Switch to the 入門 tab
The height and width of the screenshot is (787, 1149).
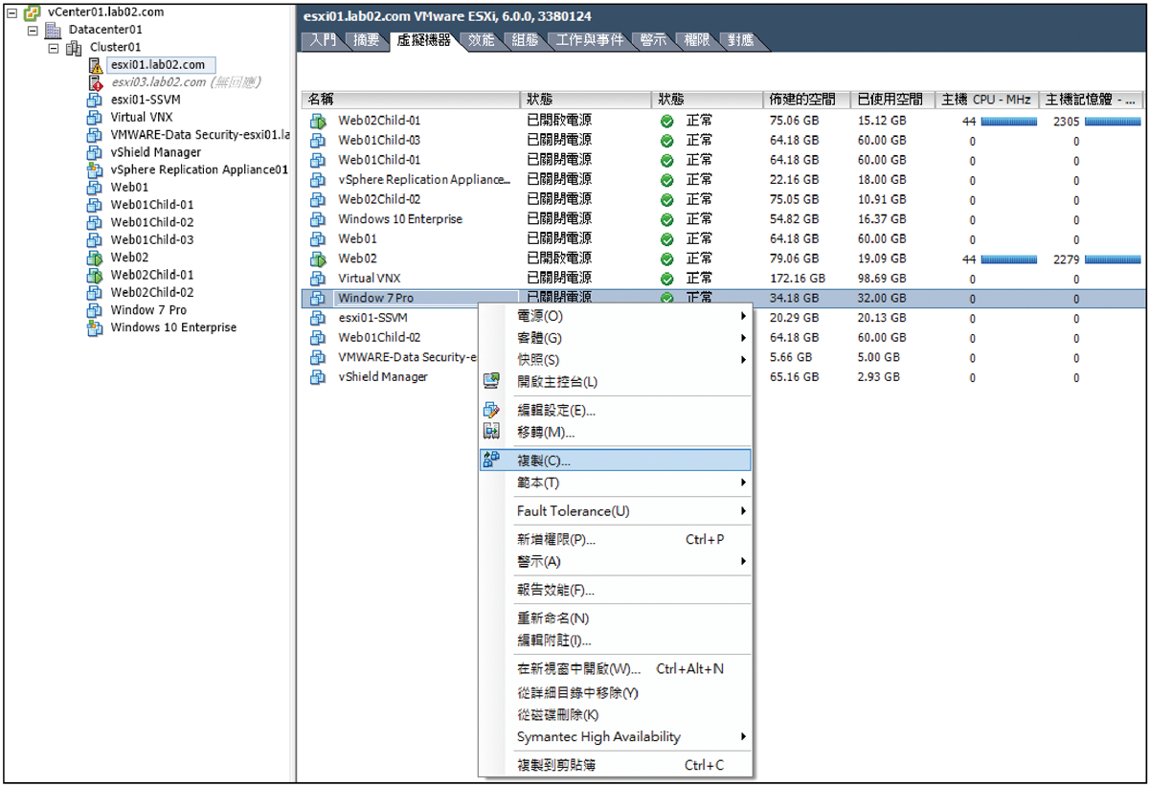point(323,40)
